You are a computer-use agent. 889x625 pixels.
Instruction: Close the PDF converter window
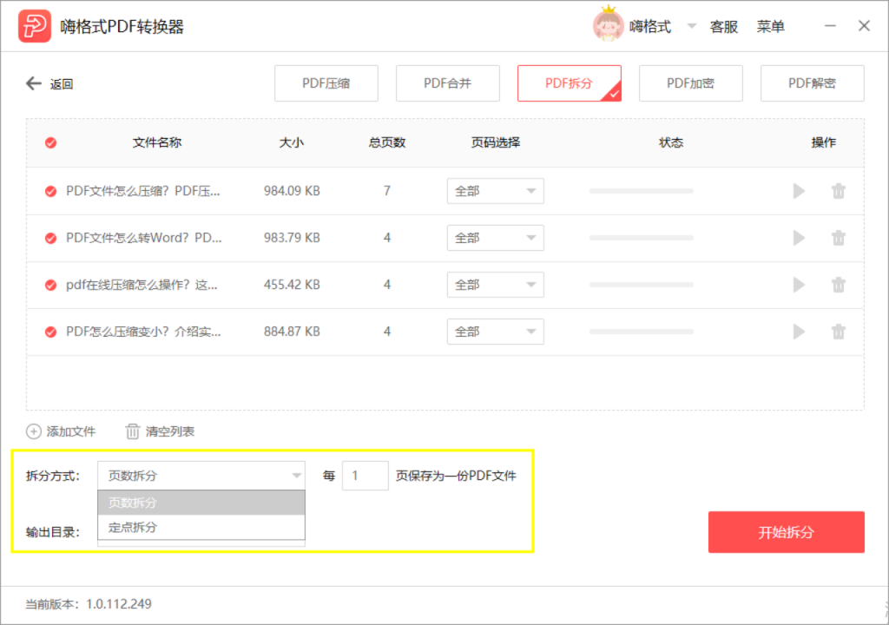tap(864, 26)
